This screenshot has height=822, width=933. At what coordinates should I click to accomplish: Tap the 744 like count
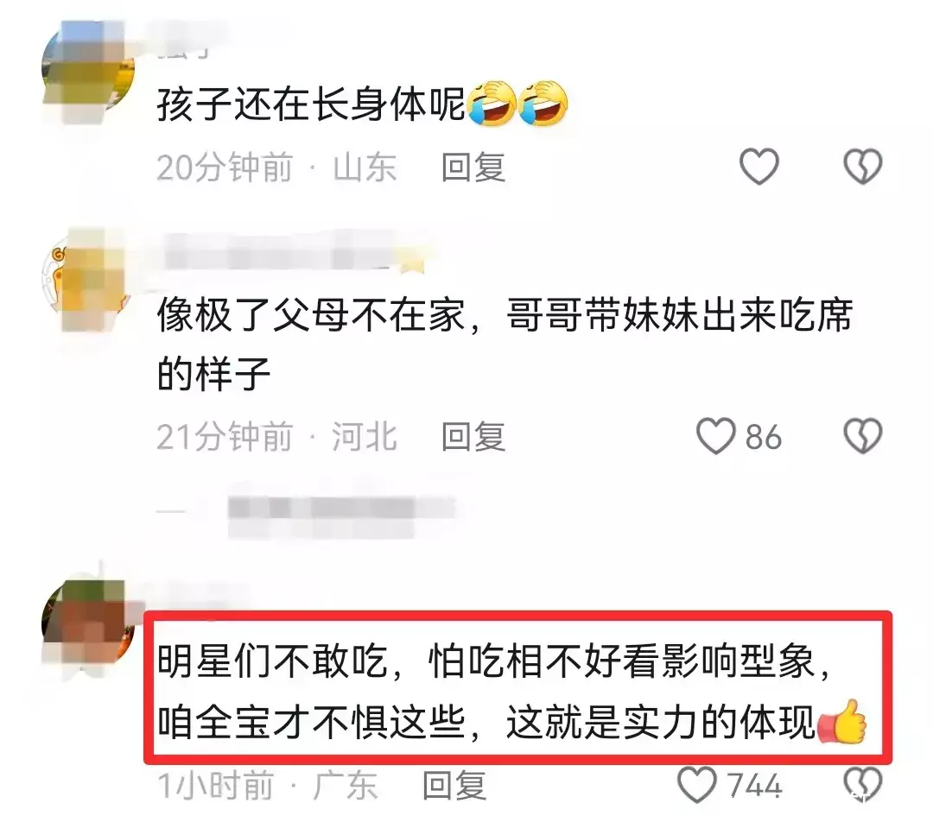tap(755, 785)
